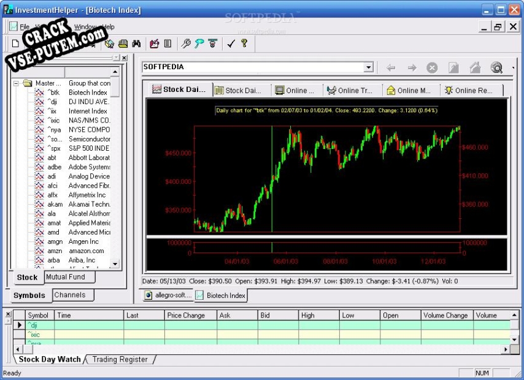Select the Mutual Fund tab
Screen dimensions: 524x380
(69, 277)
